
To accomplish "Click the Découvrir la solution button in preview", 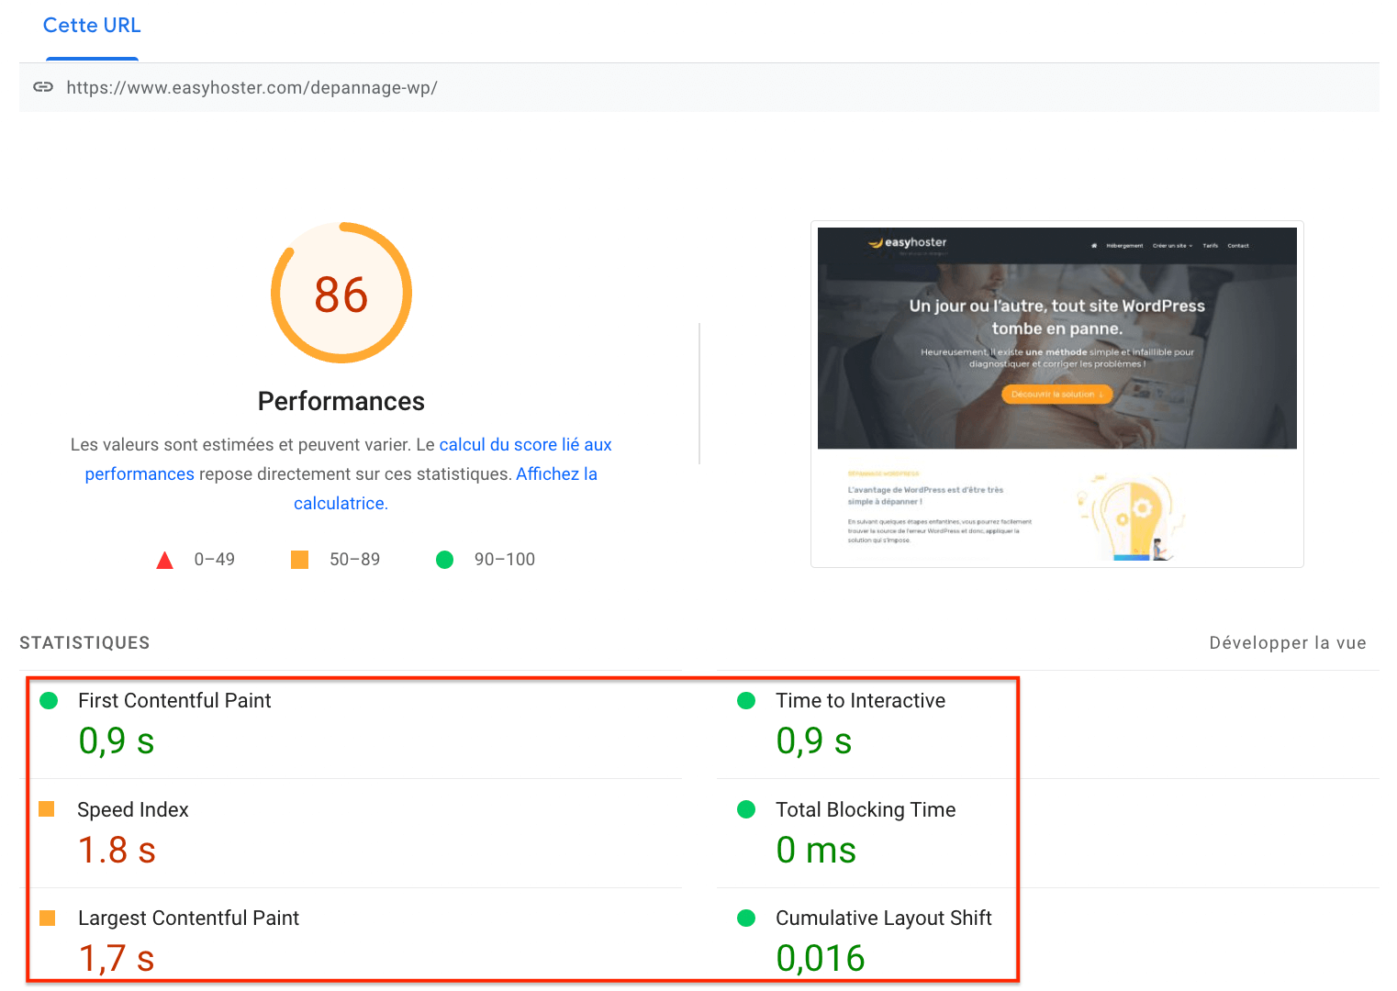I will [1056, 394].
